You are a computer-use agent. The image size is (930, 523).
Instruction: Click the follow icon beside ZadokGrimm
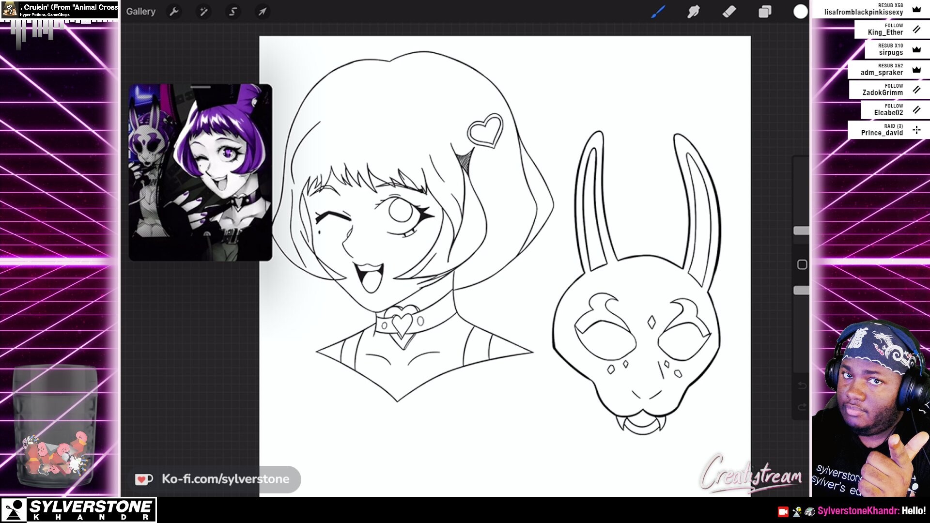[x=916, y=90]
